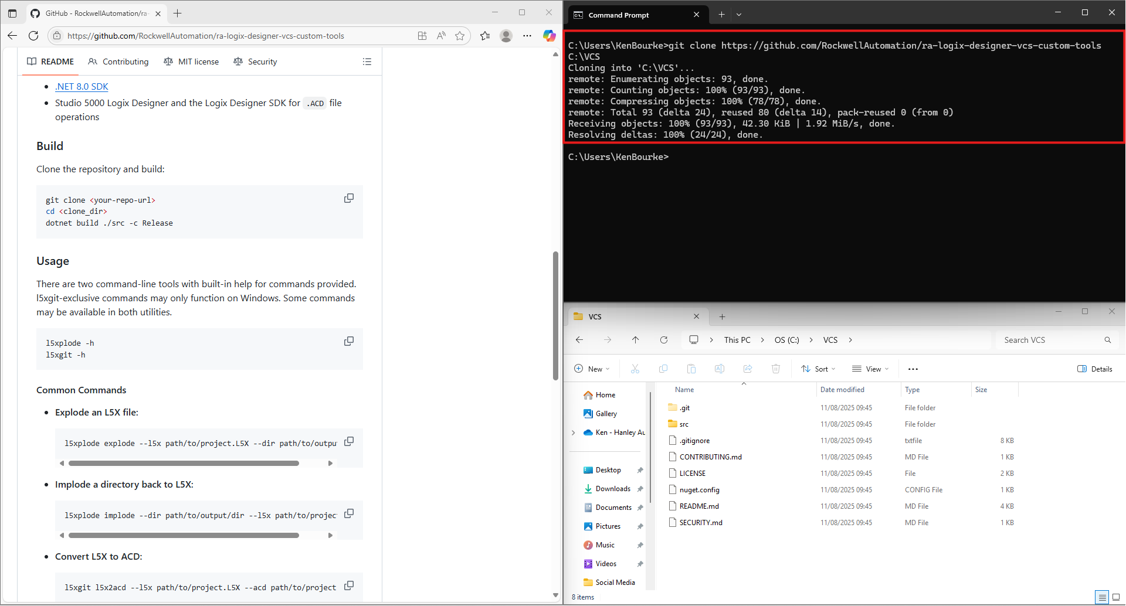Open the README outline list icon

[367, 62]
